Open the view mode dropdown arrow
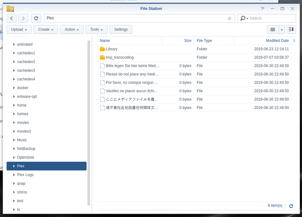 point(282,29)
